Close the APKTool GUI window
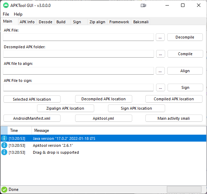The image size is (207, 194). coord(199,6)
